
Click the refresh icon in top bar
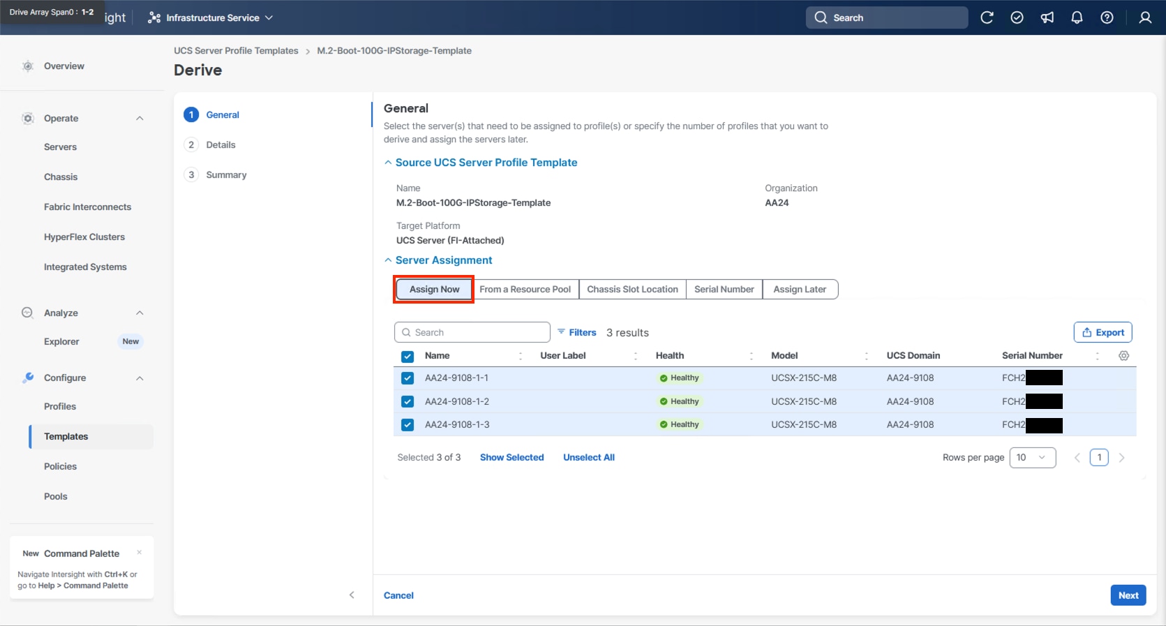coord(987,17)
